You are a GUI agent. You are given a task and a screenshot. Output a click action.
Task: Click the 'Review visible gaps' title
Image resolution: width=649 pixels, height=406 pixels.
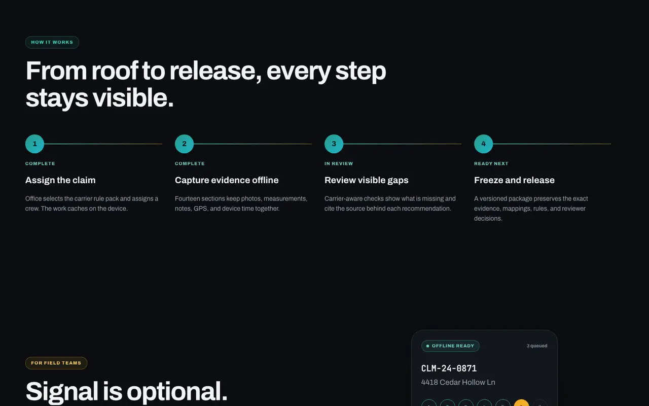click(x=367, y=180)
